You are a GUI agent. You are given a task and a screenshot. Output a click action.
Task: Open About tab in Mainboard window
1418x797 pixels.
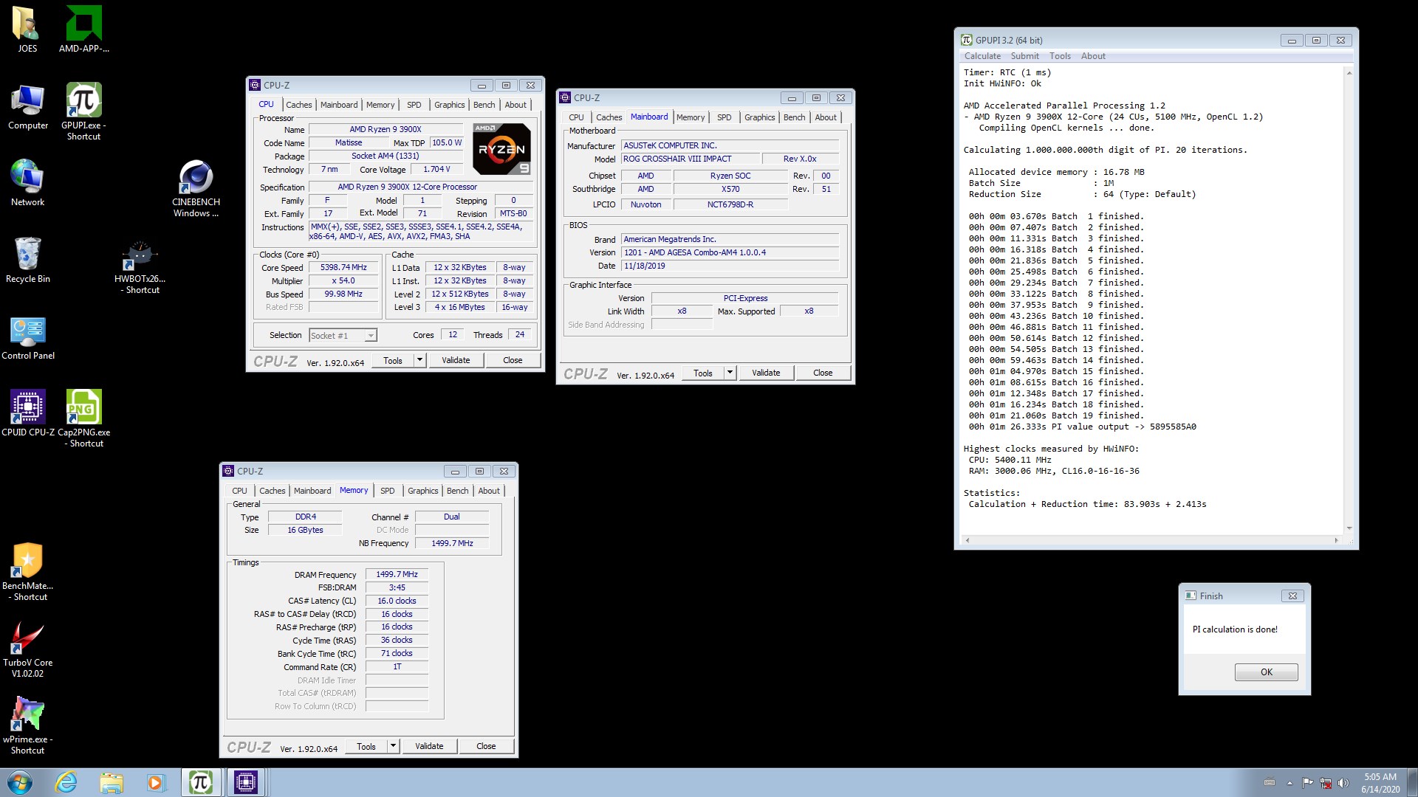coord(826,117)
